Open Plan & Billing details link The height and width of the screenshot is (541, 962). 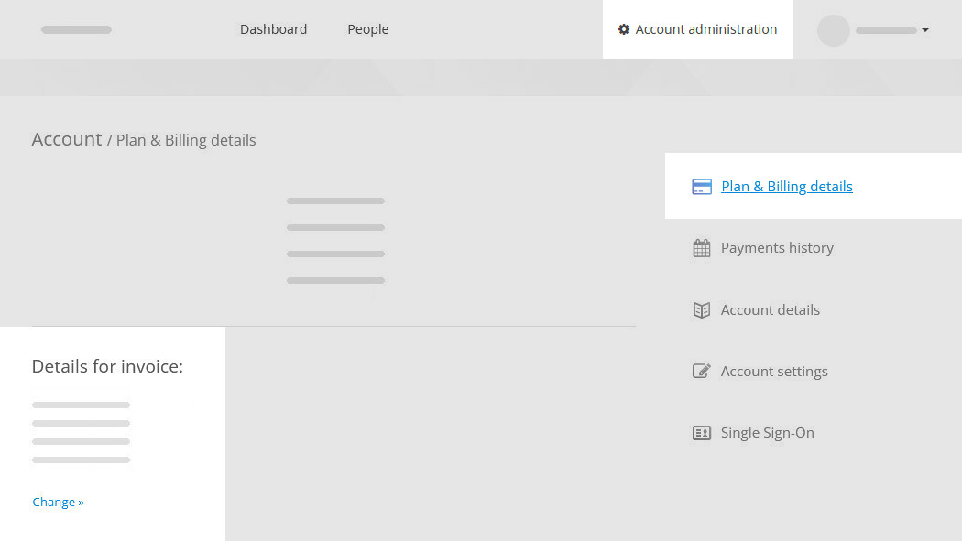point(786,186)
